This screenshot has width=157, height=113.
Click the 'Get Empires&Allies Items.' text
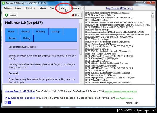click(x=22, y=47)
